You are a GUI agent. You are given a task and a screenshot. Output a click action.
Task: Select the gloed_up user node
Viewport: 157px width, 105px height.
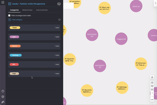click(136, 6)
